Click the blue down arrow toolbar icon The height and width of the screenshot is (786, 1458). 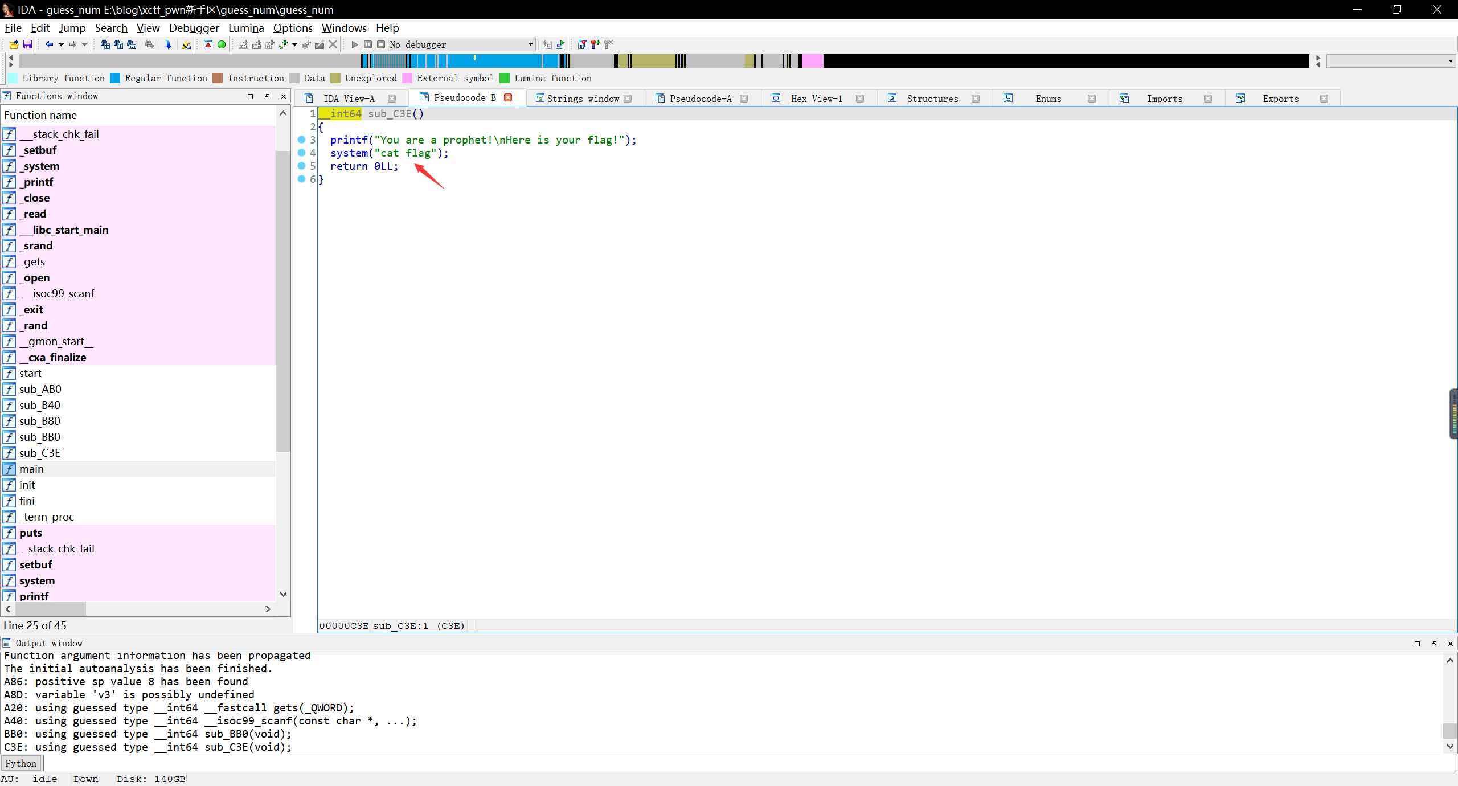(x=168, y=44)
